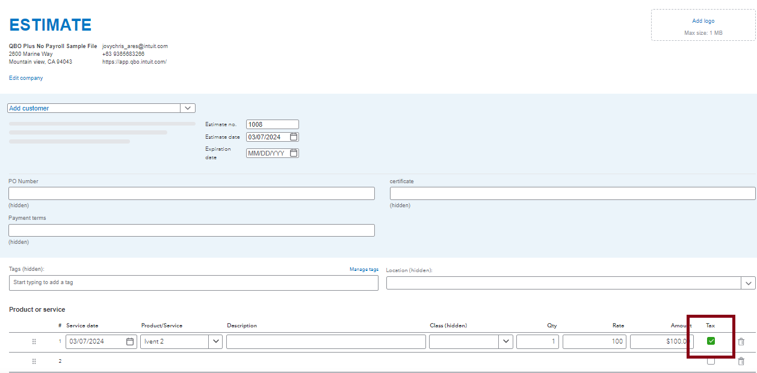Click the Edit company link

pos(26,78)
